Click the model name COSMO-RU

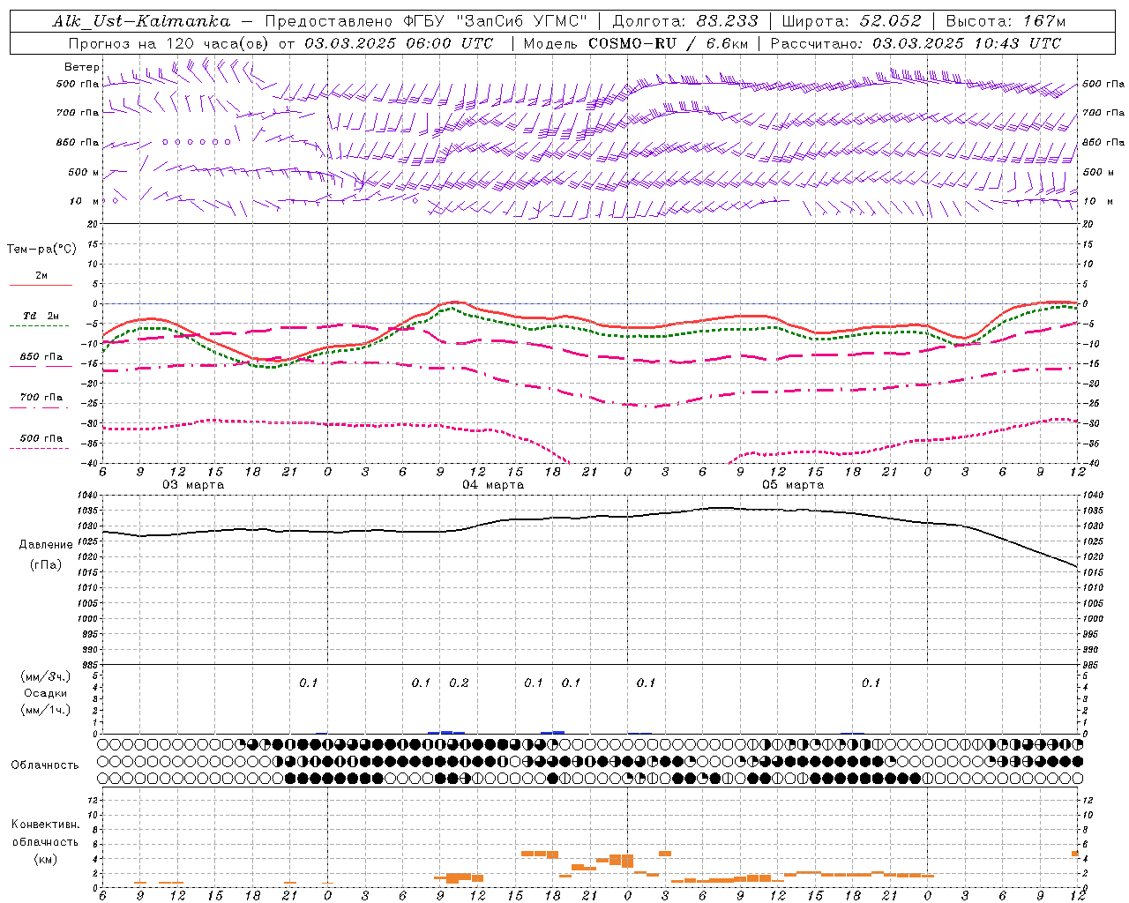tap(632, 43)
